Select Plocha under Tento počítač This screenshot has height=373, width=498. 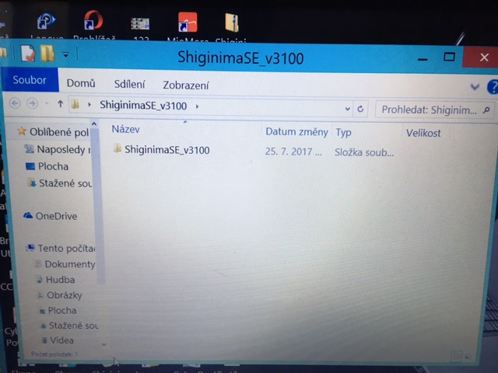(x=62, y=310)
